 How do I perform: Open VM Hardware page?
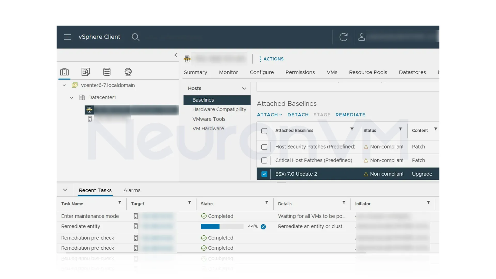(x=208, y=129)
